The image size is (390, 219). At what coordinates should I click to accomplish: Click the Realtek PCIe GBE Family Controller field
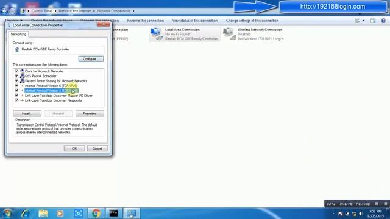[58, 49]
